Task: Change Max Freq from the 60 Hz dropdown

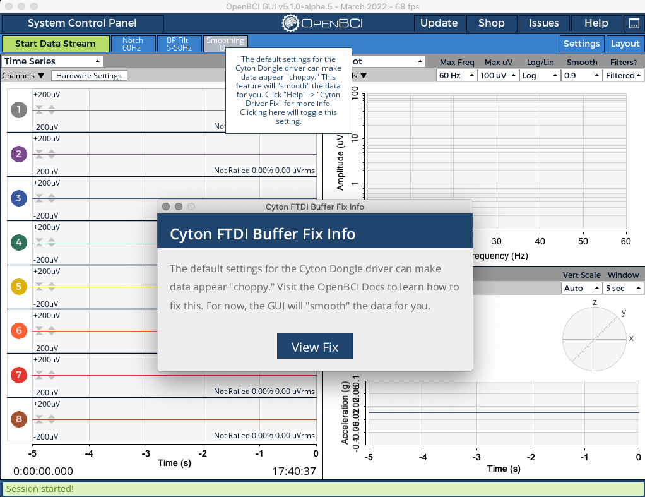Action: tap(456, 75)
